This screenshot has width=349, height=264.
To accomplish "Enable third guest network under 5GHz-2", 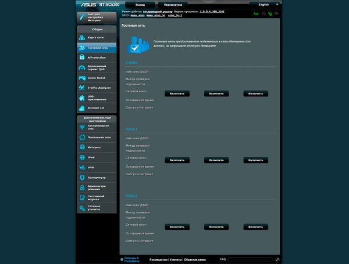I will coord(256,227).
